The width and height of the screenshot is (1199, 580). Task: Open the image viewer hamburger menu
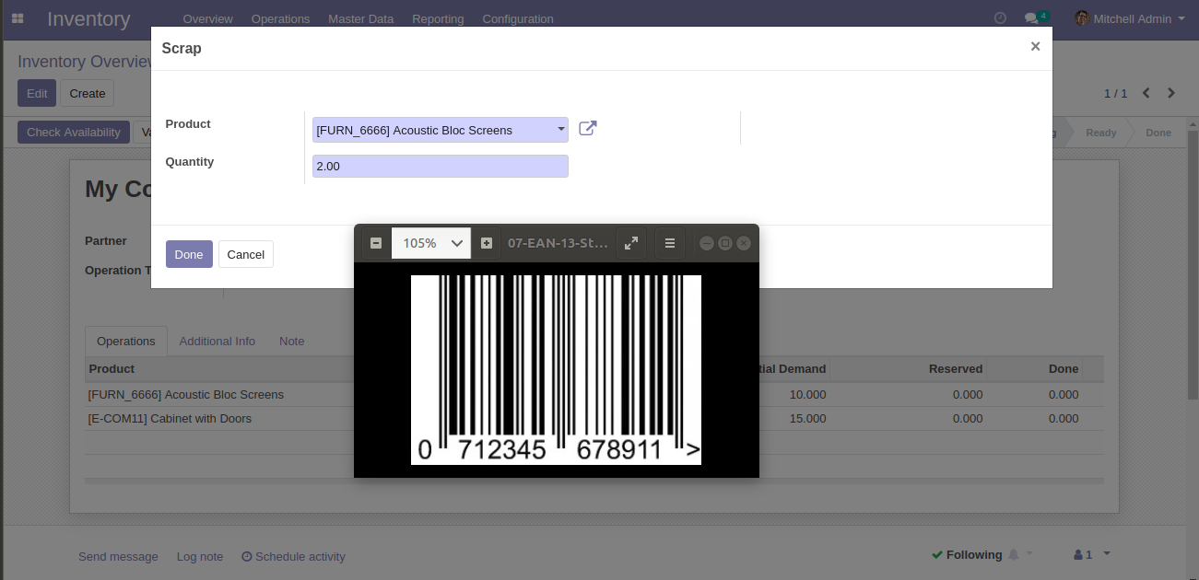pos(670,243)
